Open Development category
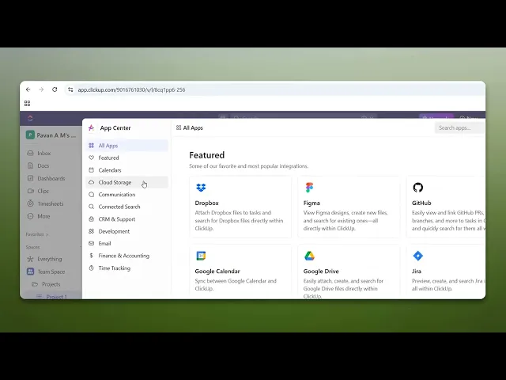 coord(127,231)
